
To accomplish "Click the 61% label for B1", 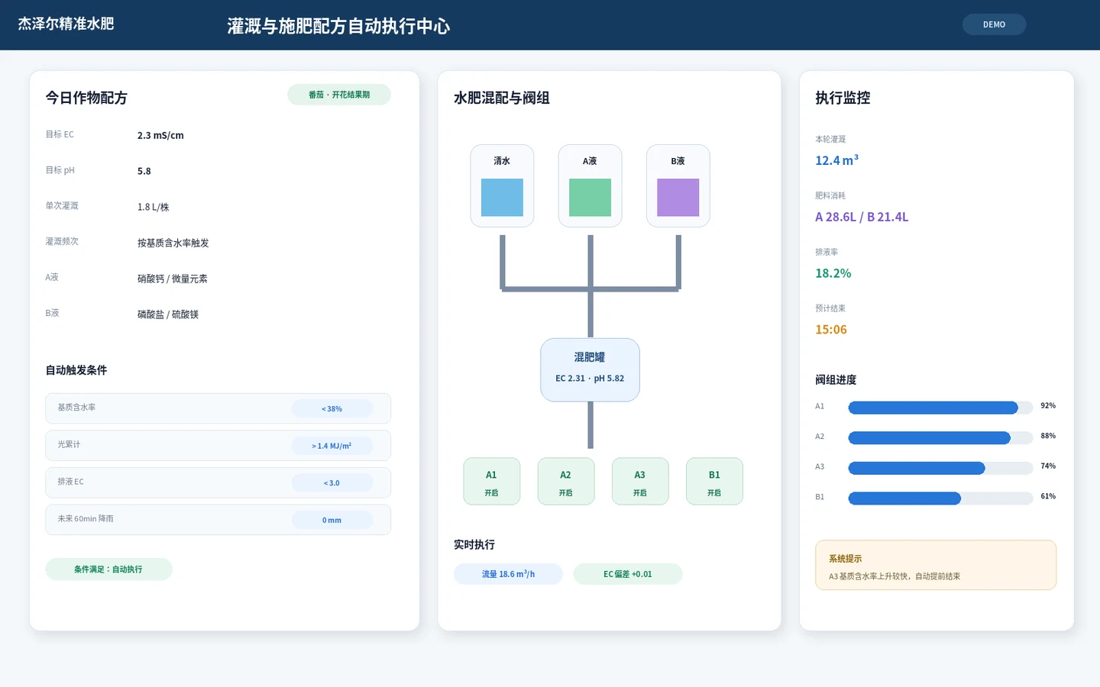I will coord(1048,497).
